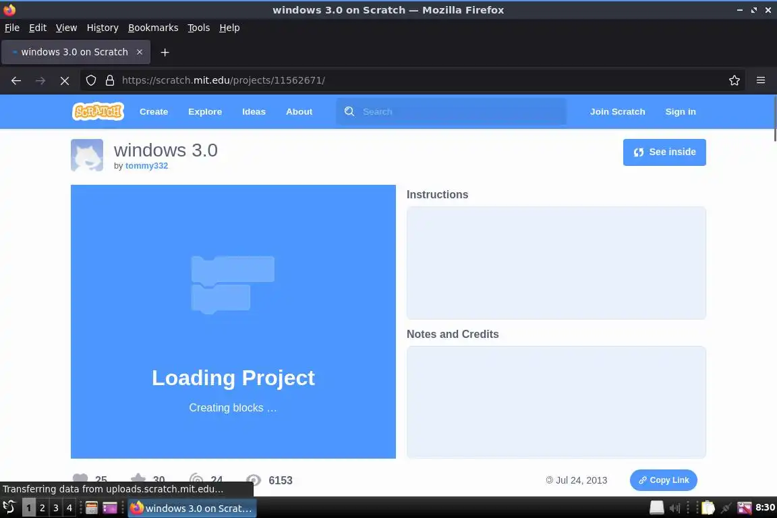The width and height of the screenshot is (777, 518).
Task: Click the network connection tray icon
Action: 726,508
